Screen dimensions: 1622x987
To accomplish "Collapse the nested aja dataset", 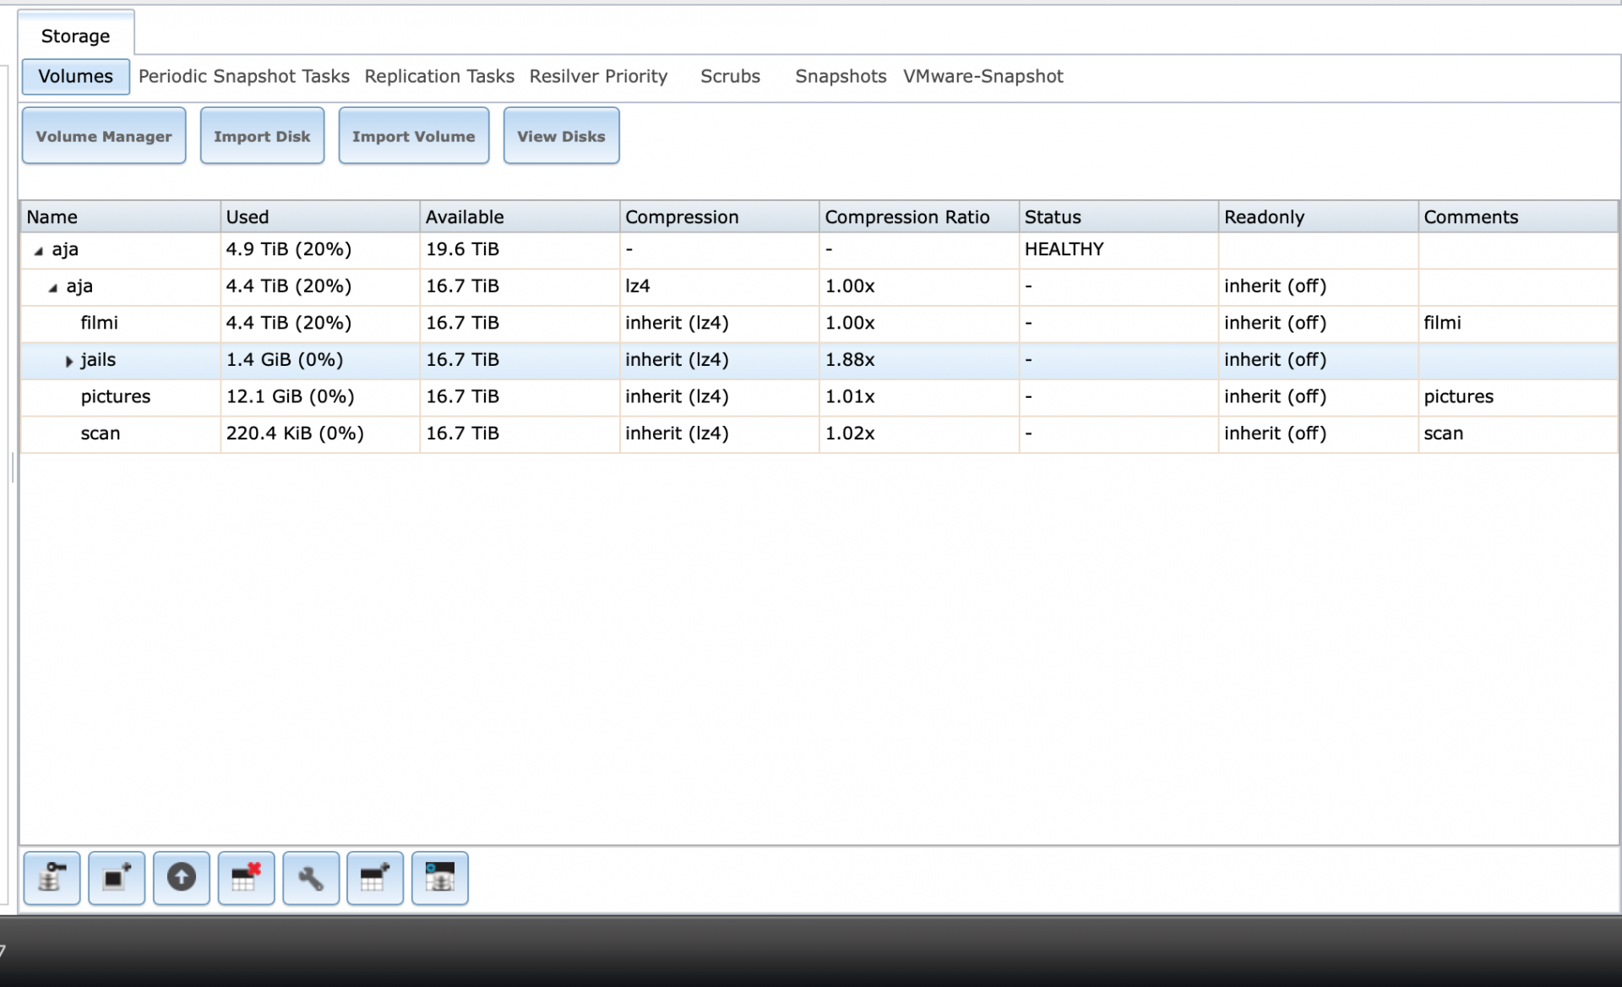I will pos(52,287).
